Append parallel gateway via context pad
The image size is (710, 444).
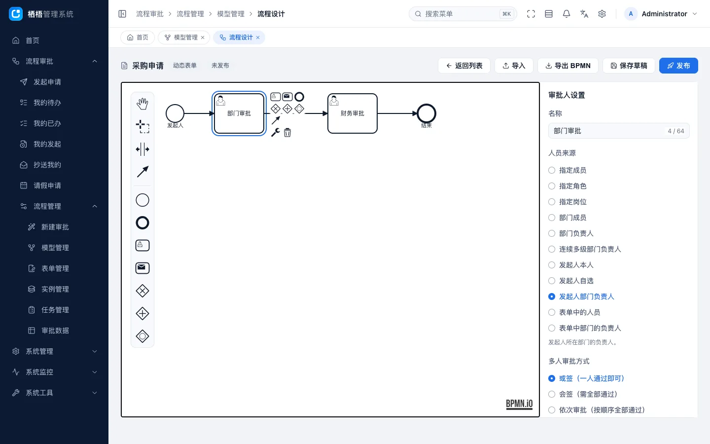point(287,109)
